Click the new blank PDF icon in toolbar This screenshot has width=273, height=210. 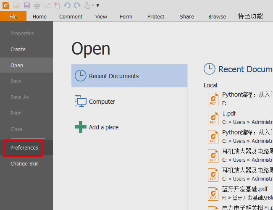57,5
